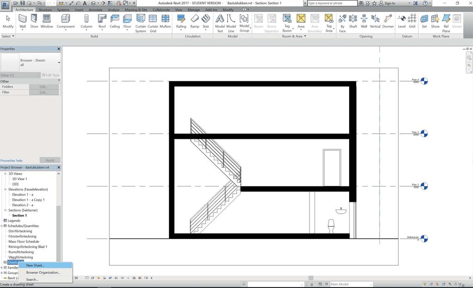Select the Window tool
Viewport: 473px width, 288px height.
[47, 22]
